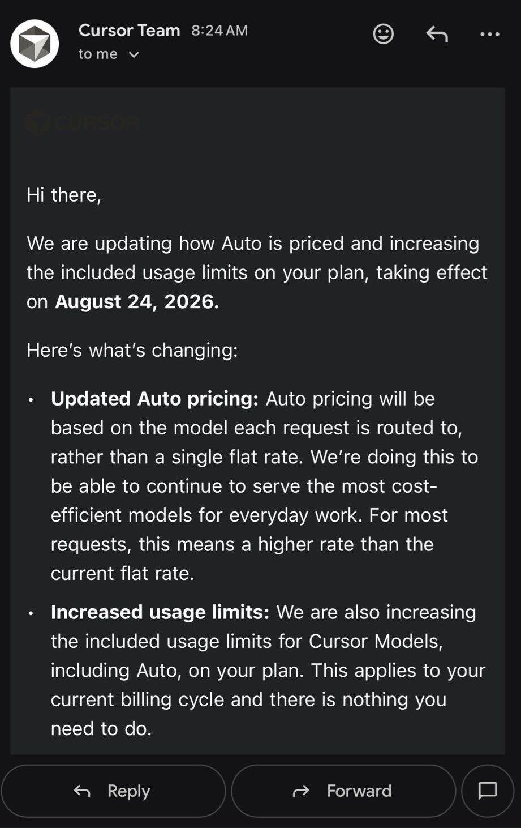Expand the 'to me' recipient details chevron
Image resolution: width=521 pixels, height=828 pixels.
134,55
